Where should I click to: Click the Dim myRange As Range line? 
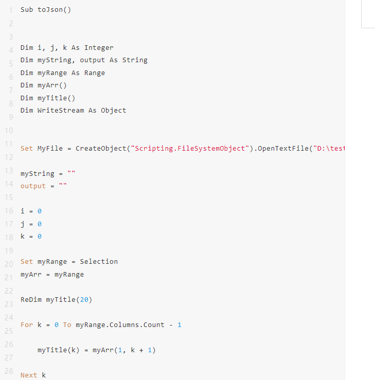63,73
